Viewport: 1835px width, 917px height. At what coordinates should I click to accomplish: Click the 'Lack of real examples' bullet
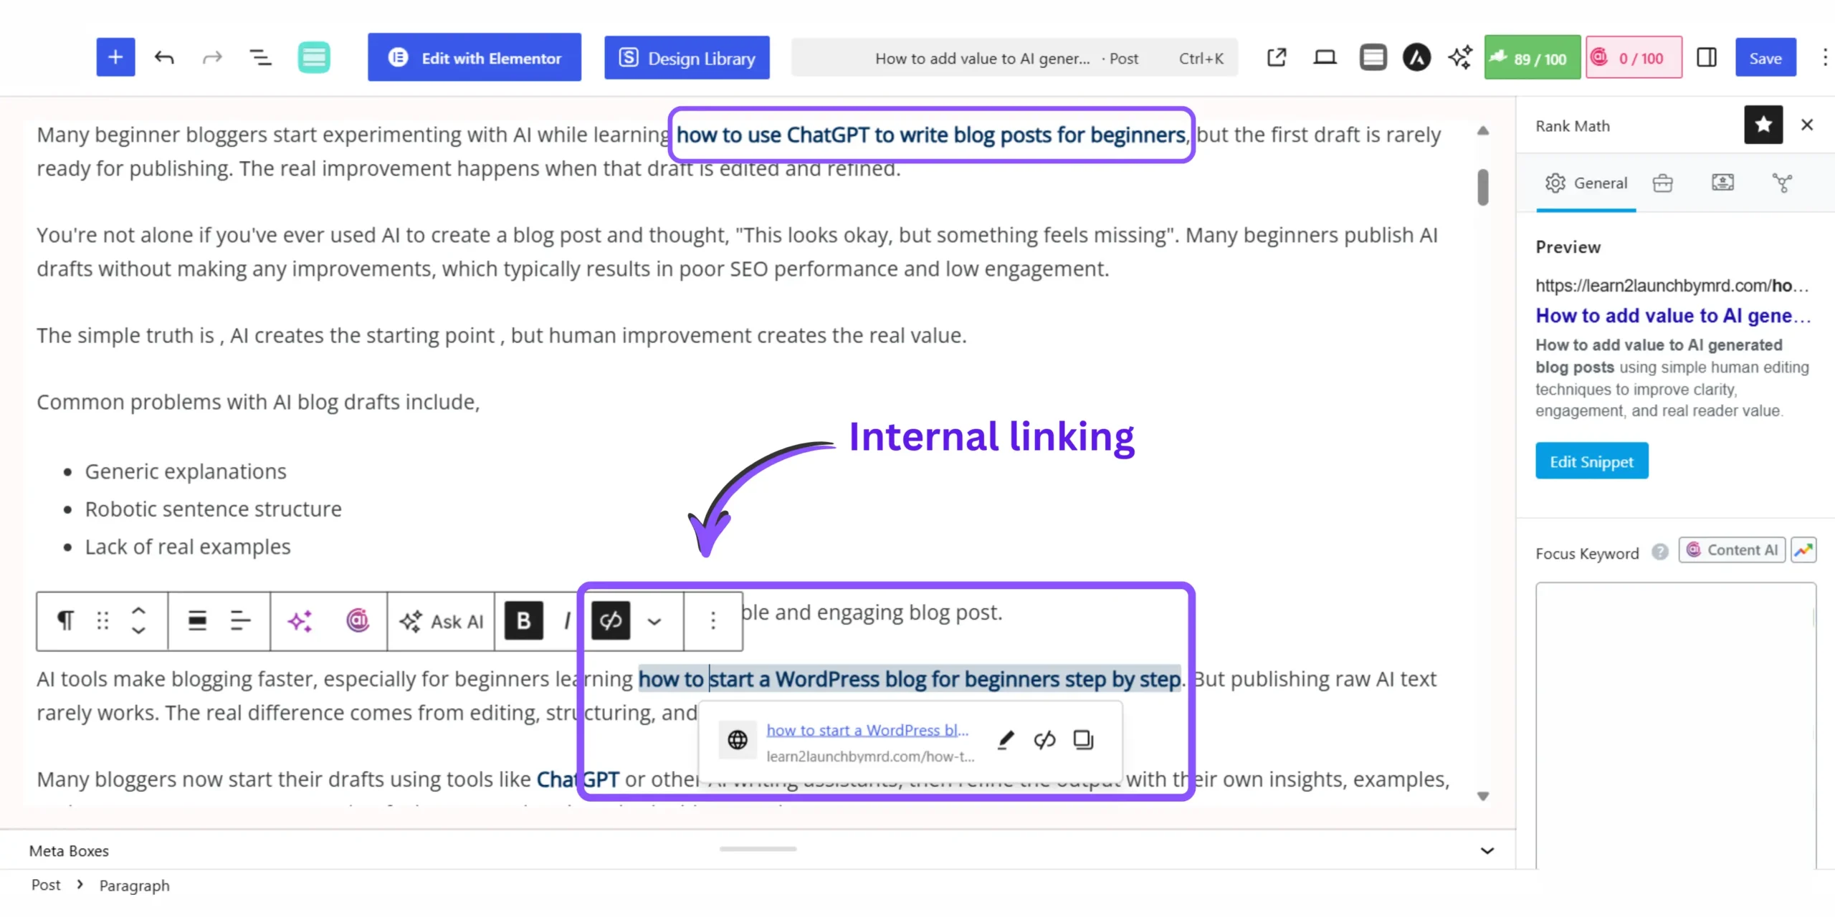click(188, 547)
